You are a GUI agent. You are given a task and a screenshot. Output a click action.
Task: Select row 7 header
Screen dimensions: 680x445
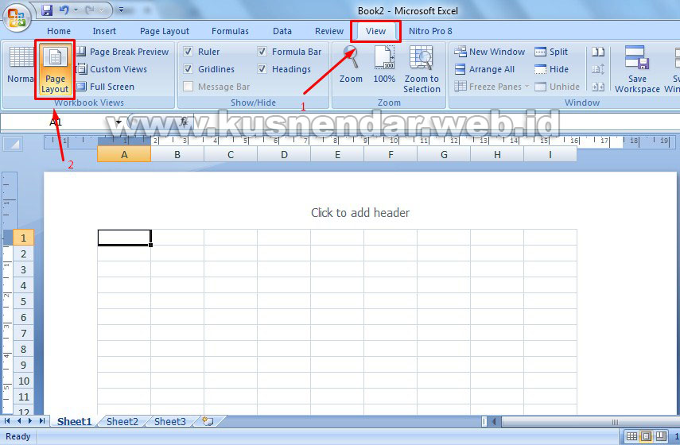23,333
